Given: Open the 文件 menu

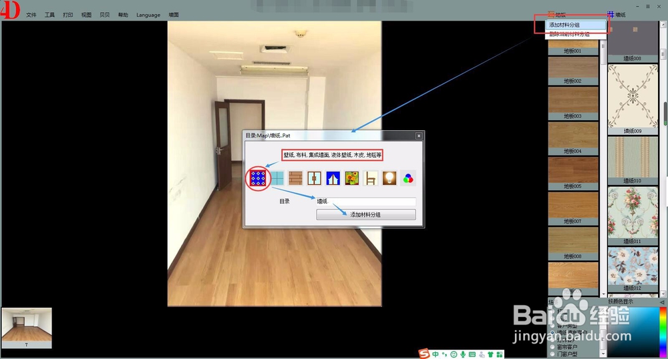Looking at the screenshot, I should [31, 15].
